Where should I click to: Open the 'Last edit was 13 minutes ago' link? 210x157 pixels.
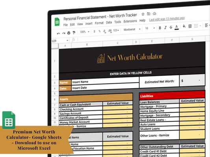[167, 19]
